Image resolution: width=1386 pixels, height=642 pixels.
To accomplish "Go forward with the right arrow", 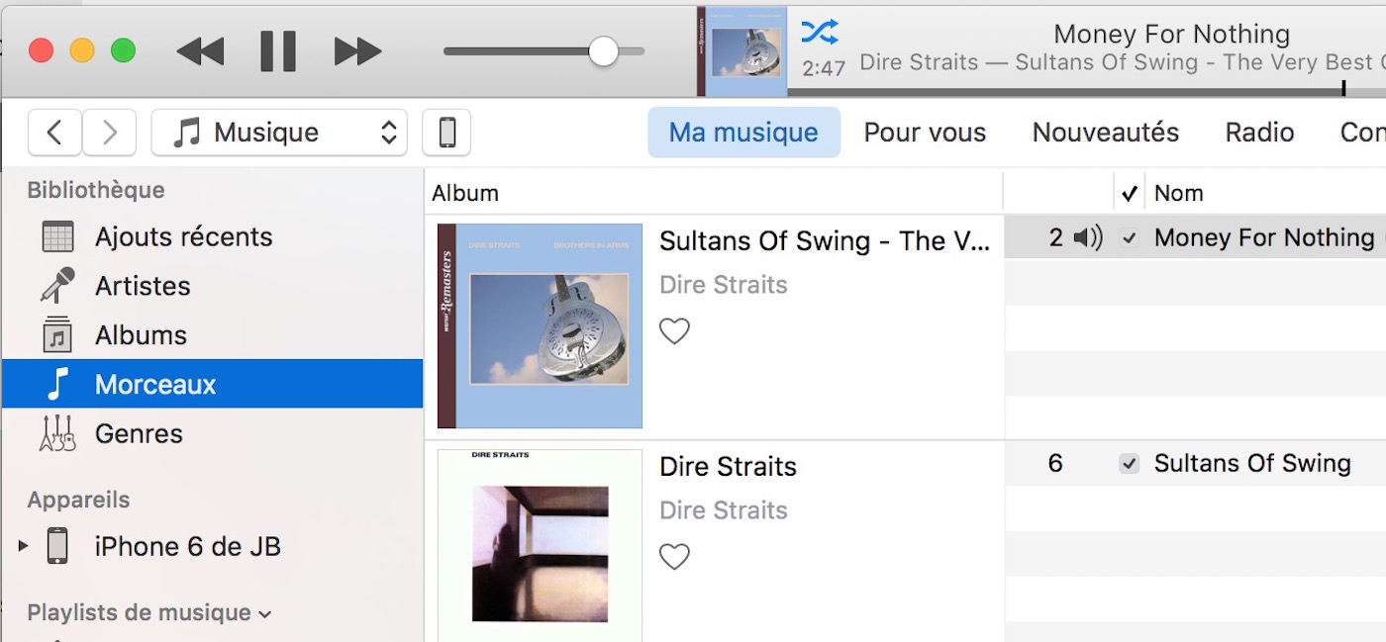I will point(110,133).
